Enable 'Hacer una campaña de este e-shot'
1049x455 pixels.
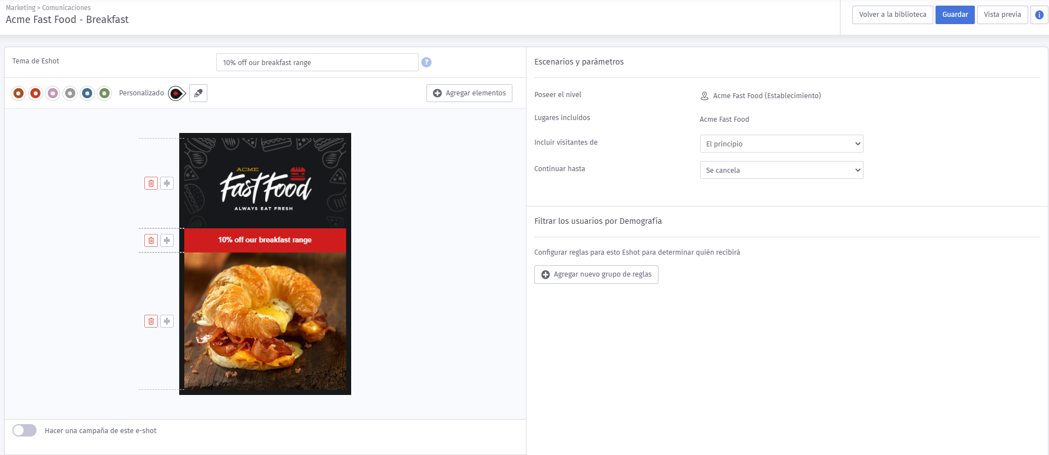point(25,430)
